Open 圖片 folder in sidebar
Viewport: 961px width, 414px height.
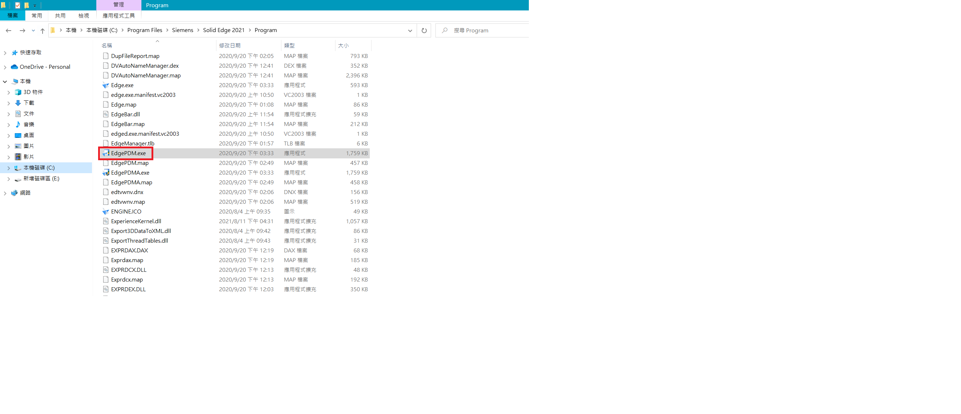click(x=29, y=146)
